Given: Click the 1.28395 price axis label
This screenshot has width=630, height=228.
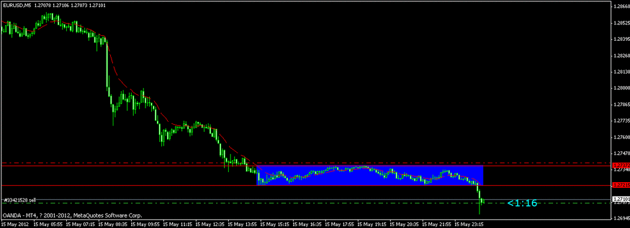Looking at the screenshot, I should click(x=622, y=40).
